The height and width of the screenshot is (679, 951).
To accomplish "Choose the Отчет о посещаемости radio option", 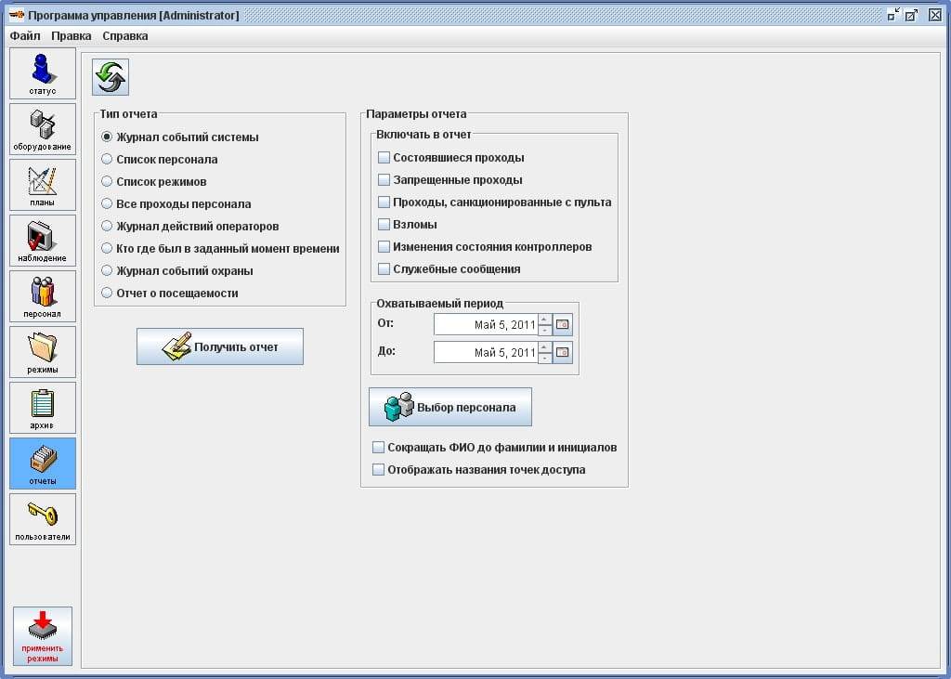I will click(107, 294).
